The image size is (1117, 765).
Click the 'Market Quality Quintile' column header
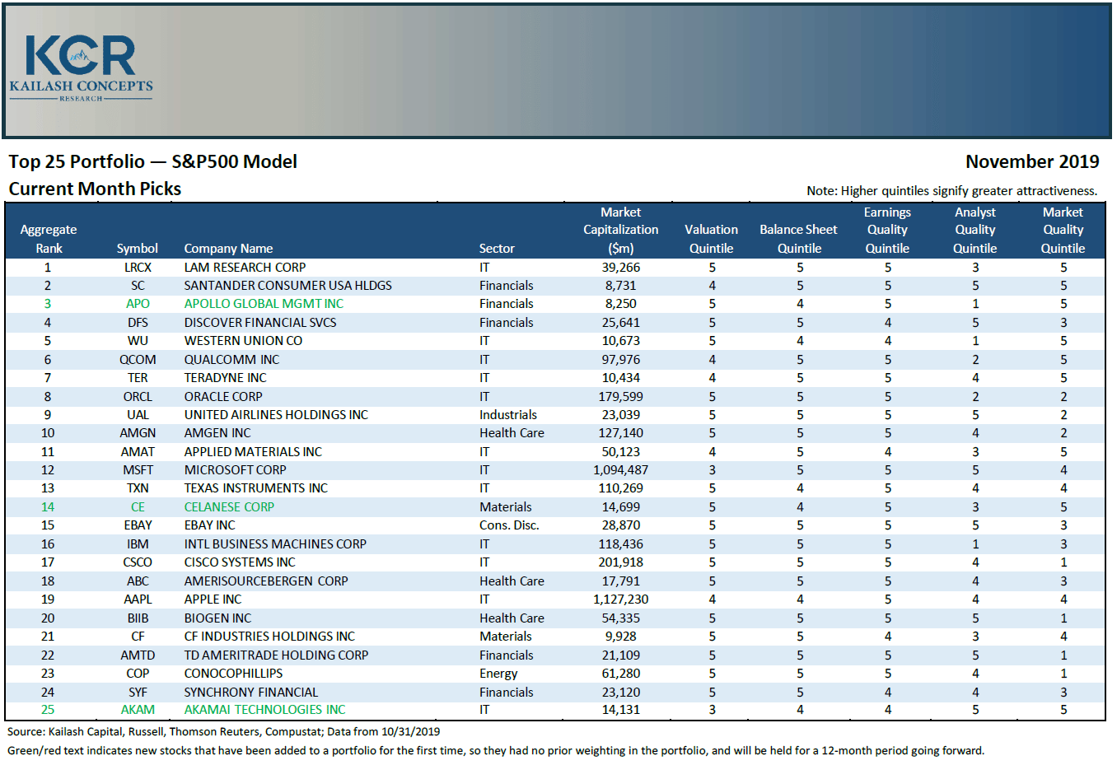pos(1063,231)
